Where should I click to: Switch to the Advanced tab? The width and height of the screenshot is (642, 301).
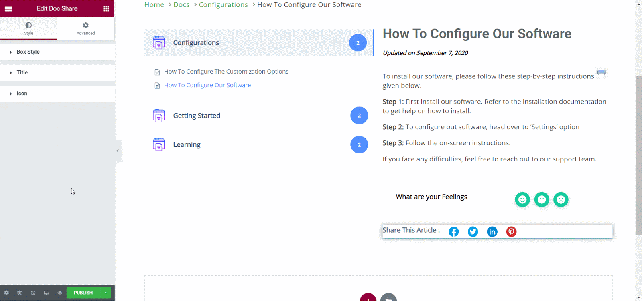click(x=86, y=28)
